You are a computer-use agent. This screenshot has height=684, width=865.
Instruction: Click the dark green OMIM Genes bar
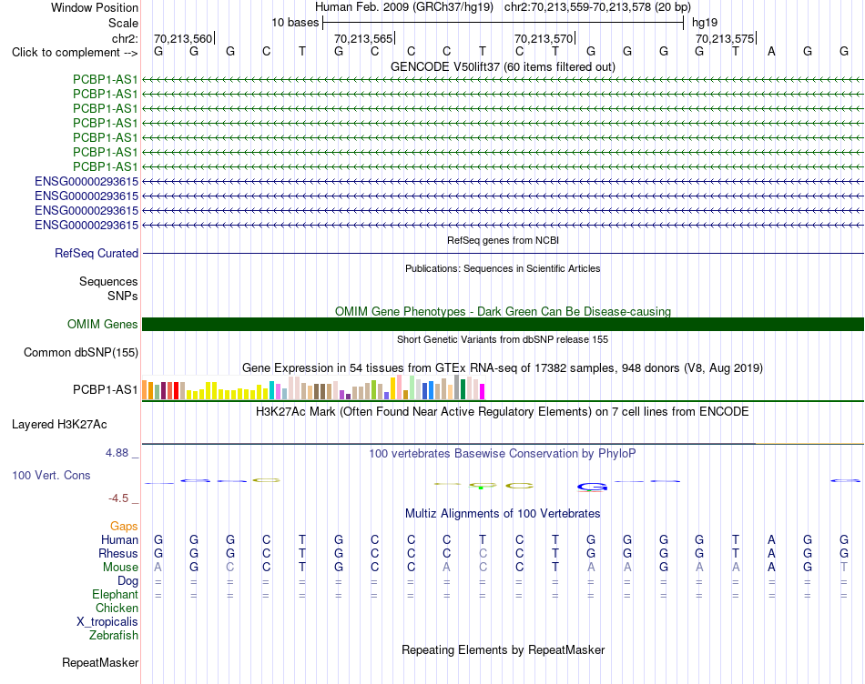tap(503, 324)
